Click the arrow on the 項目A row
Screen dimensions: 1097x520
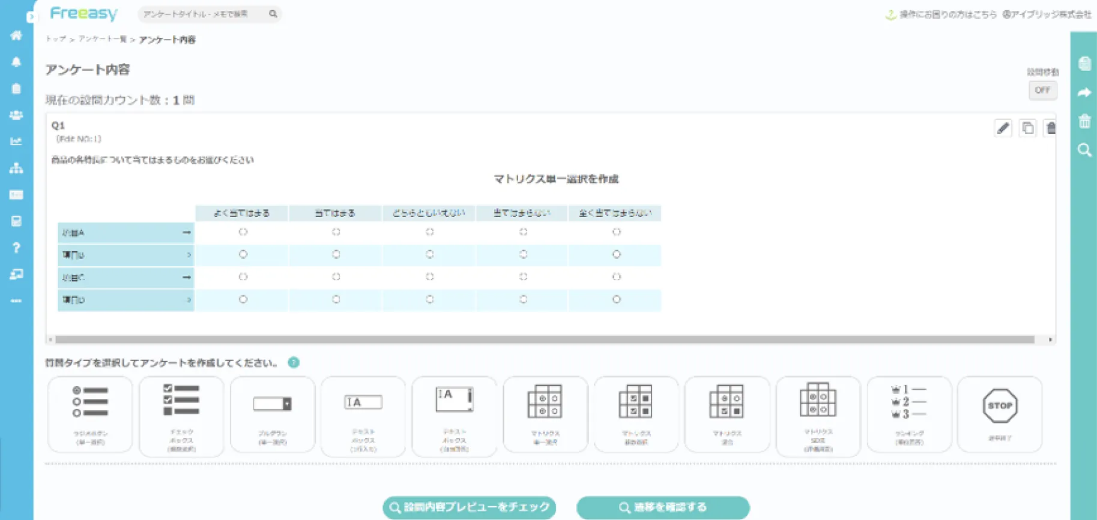[x=187, y=232]
